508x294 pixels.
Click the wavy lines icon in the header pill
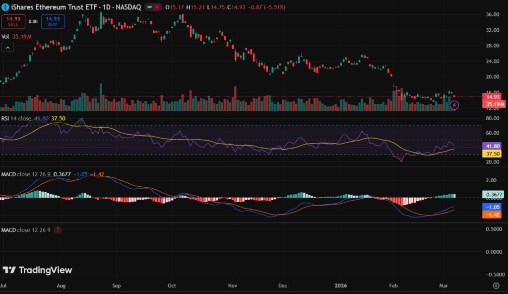point(157,7)
